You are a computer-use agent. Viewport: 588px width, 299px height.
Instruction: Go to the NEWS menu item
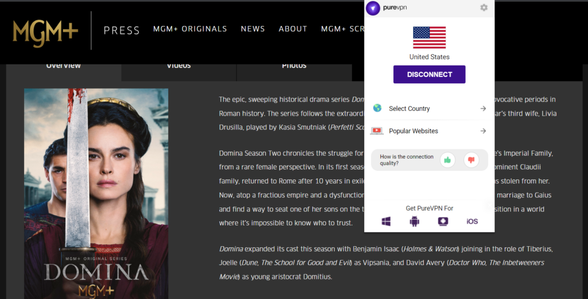253,29
